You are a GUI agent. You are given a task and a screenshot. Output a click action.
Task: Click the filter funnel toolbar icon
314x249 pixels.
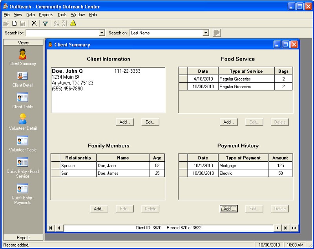45,24
